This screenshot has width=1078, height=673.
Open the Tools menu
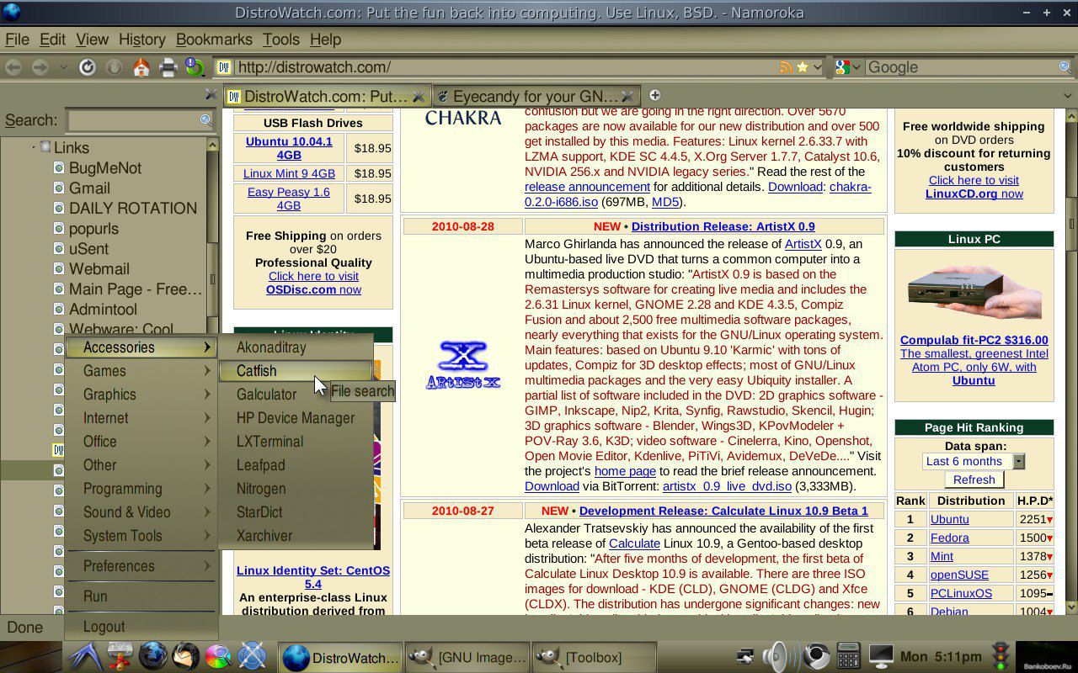click(280, 40)
